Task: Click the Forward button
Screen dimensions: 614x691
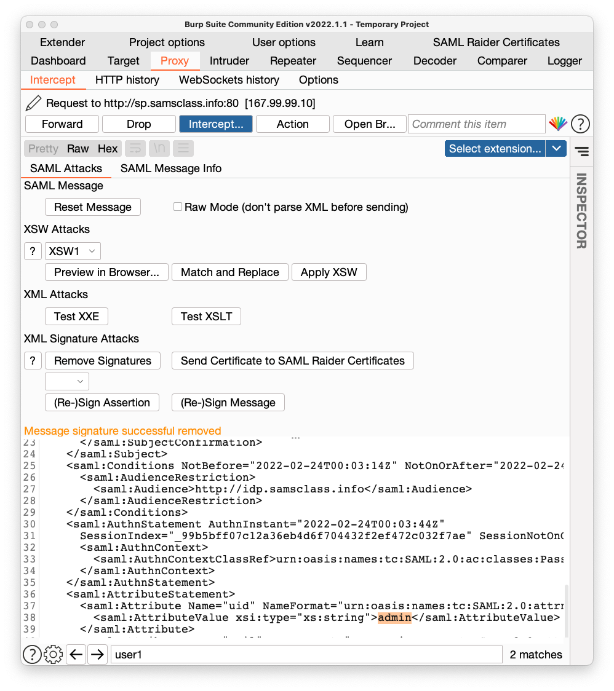Action: pyautogui.click(x=62, y=124)
